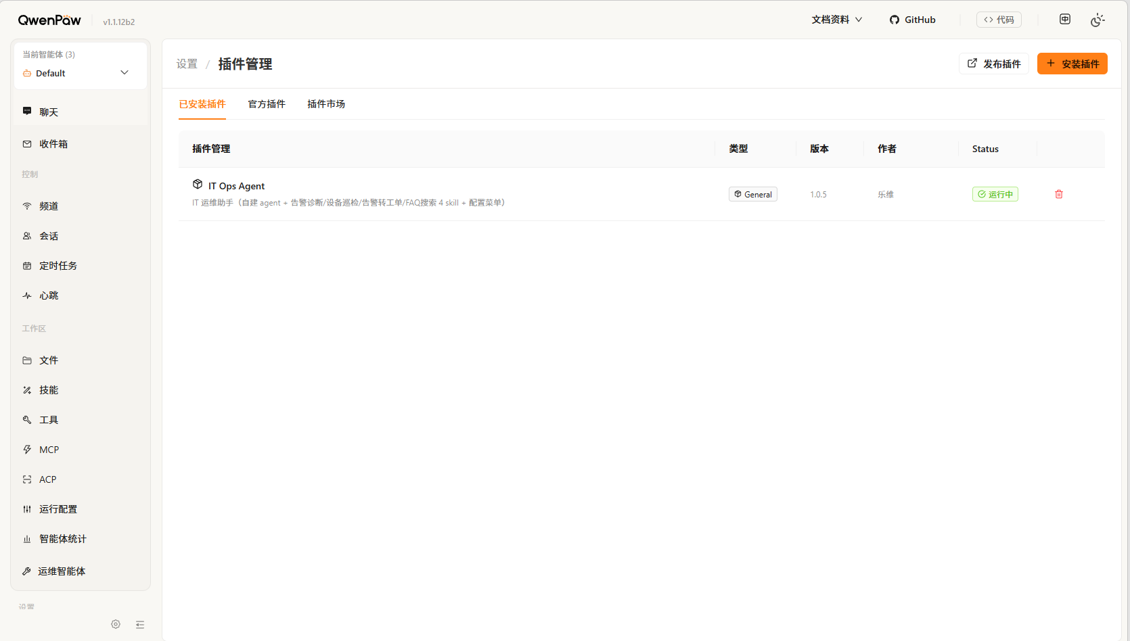The width and height of the screenshot is (1130, 641).
Task: Click the IT 运维助手 description text
Action: click(348, 203)
